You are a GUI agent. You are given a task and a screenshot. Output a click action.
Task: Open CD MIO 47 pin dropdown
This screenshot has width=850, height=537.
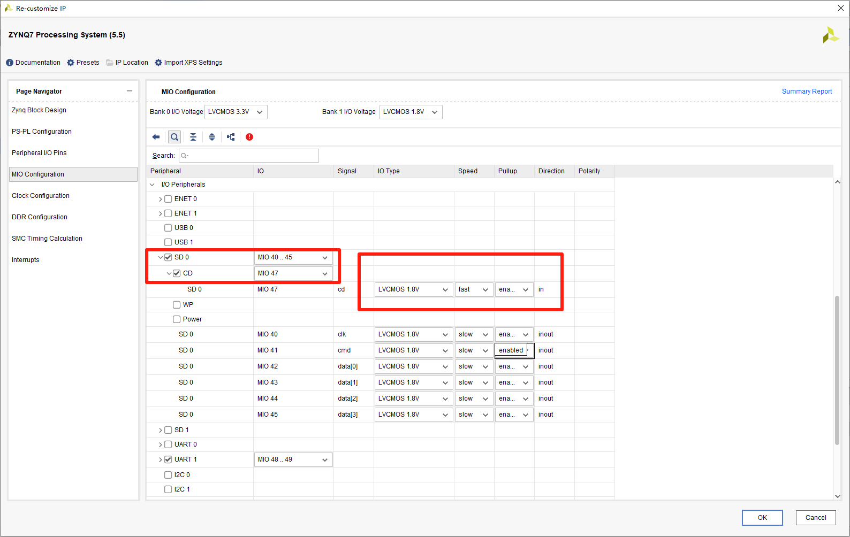293,273
